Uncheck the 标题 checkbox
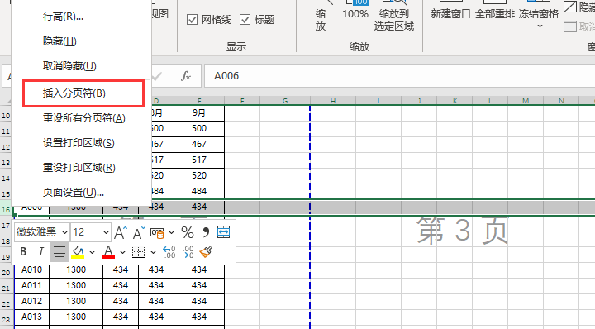The width and height of the screenshot is (595, 329). tap(245, 20)
